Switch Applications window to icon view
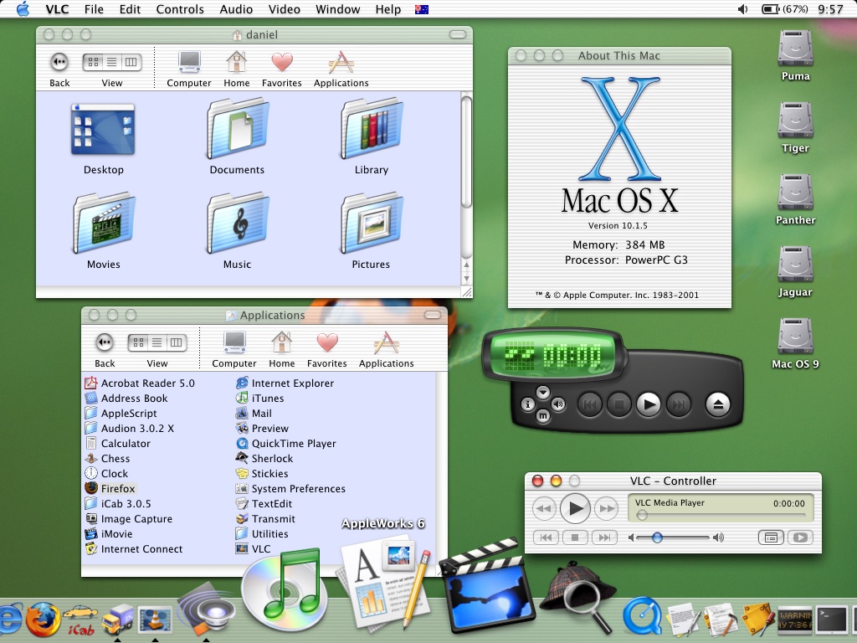 point(138,342)
